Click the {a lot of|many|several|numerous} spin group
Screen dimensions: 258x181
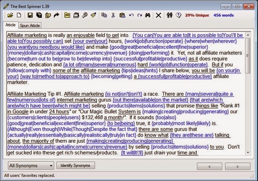[100, 65]
